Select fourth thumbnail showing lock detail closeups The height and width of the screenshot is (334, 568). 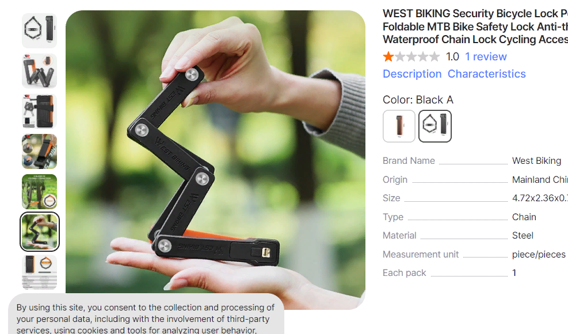(40, 151)
